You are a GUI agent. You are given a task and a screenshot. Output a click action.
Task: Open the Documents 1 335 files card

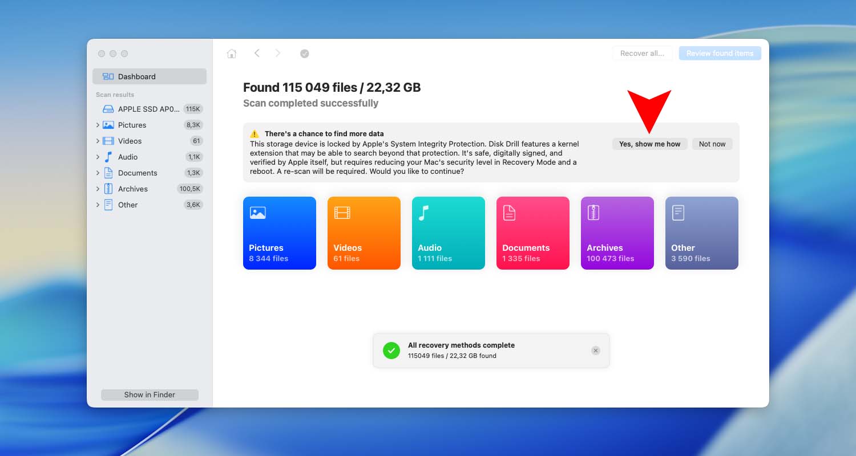click(533, 233)
